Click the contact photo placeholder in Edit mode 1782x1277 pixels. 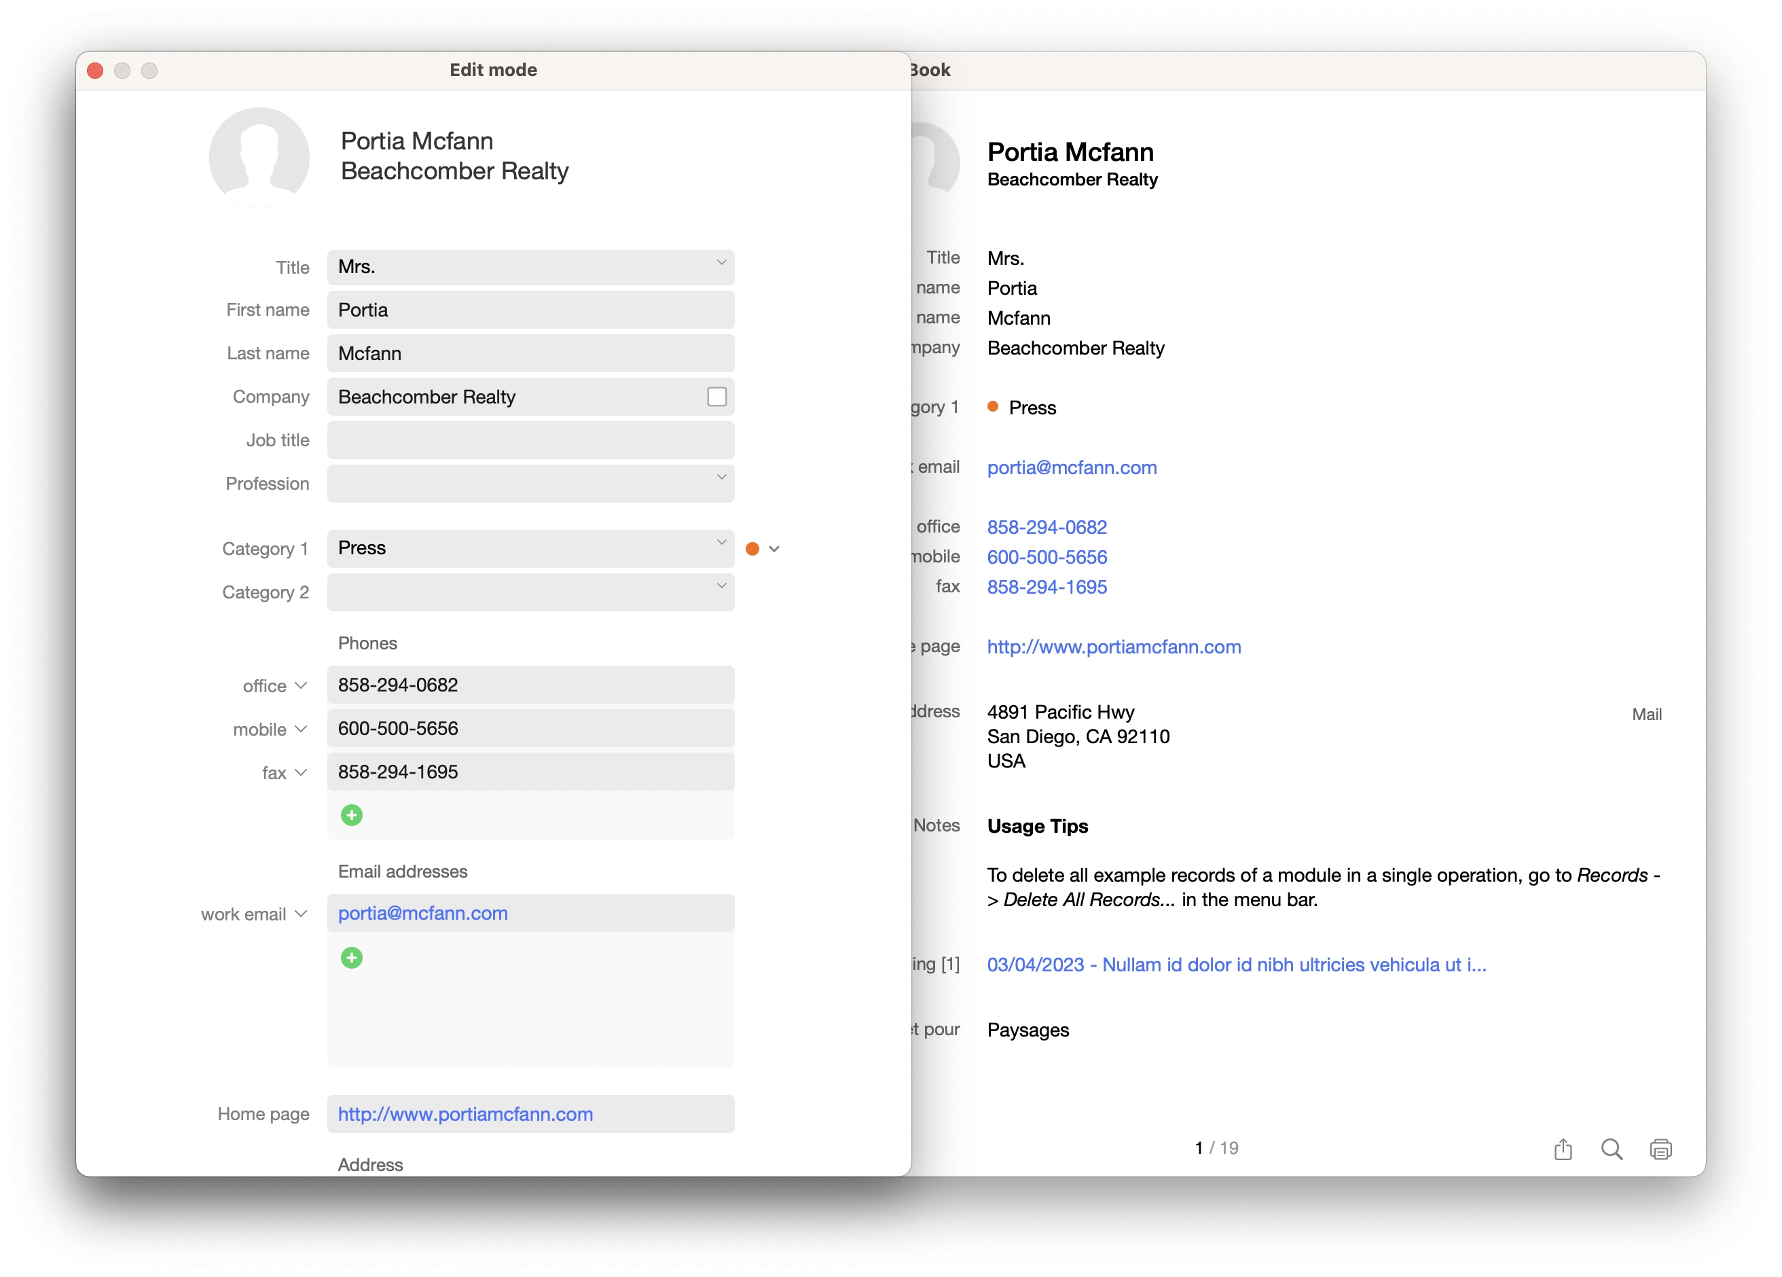(x=259, y=157)
